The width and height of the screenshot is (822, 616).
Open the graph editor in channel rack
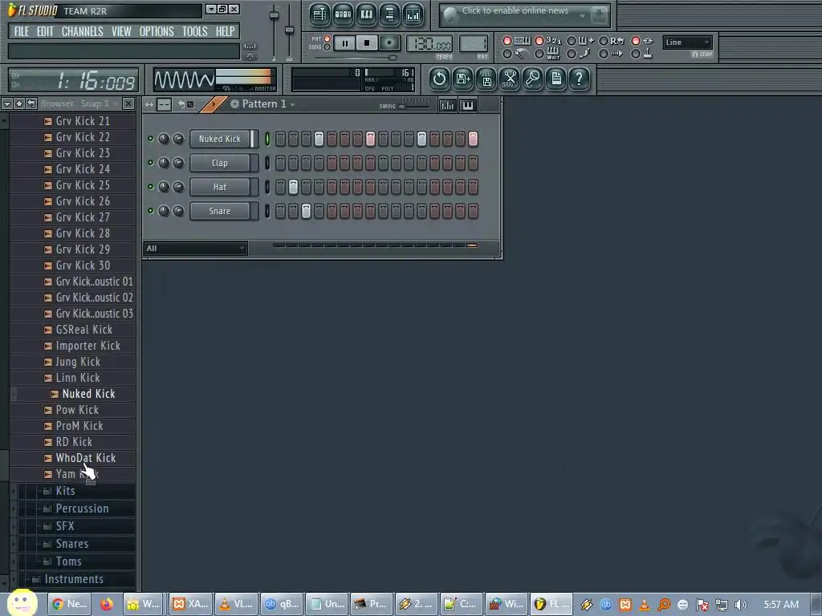pyautogui.click(x=448, y=105)
